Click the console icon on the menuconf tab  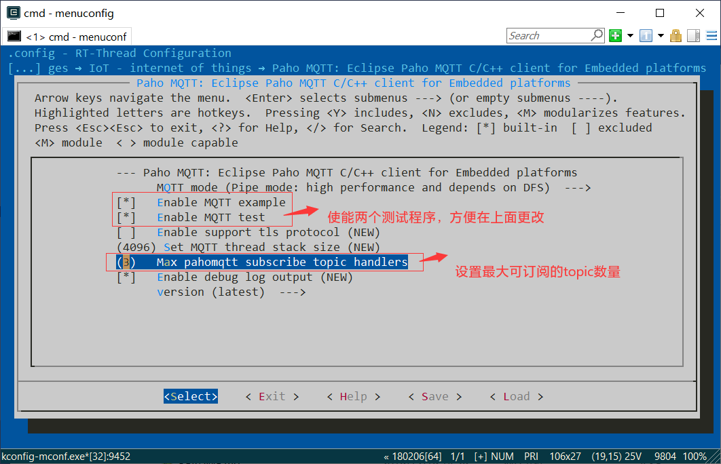coord(14,37)
